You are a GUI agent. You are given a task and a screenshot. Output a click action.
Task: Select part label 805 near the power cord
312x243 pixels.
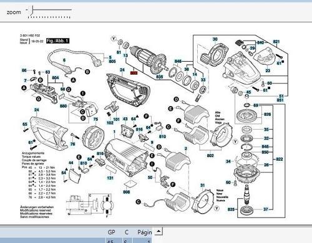tap(112, 62)
